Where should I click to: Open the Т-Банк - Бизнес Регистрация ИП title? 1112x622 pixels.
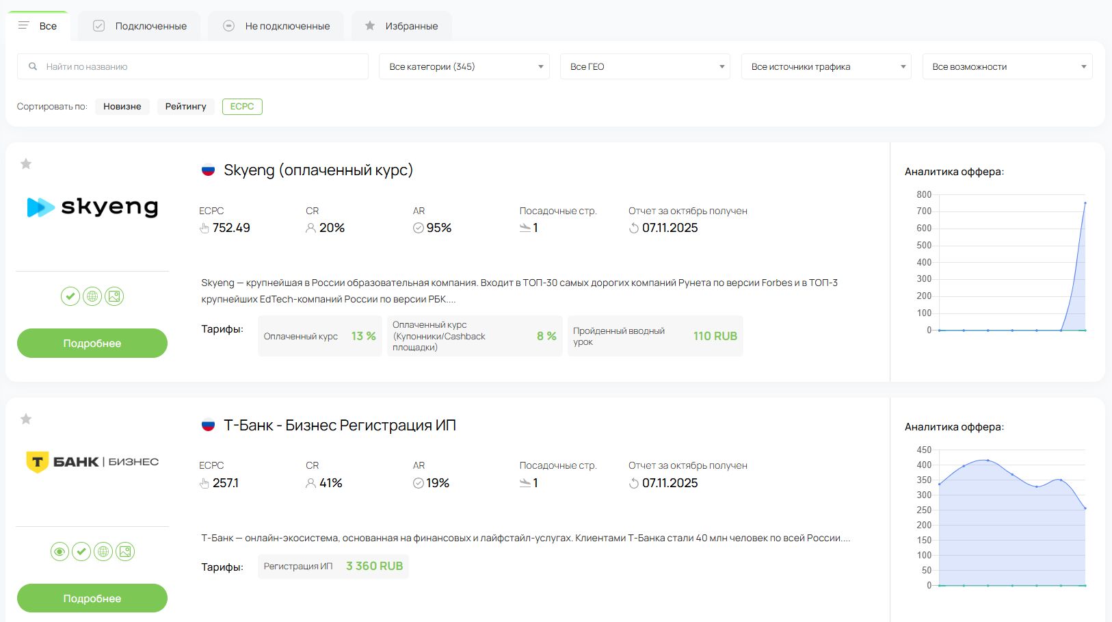click(340, 426)
